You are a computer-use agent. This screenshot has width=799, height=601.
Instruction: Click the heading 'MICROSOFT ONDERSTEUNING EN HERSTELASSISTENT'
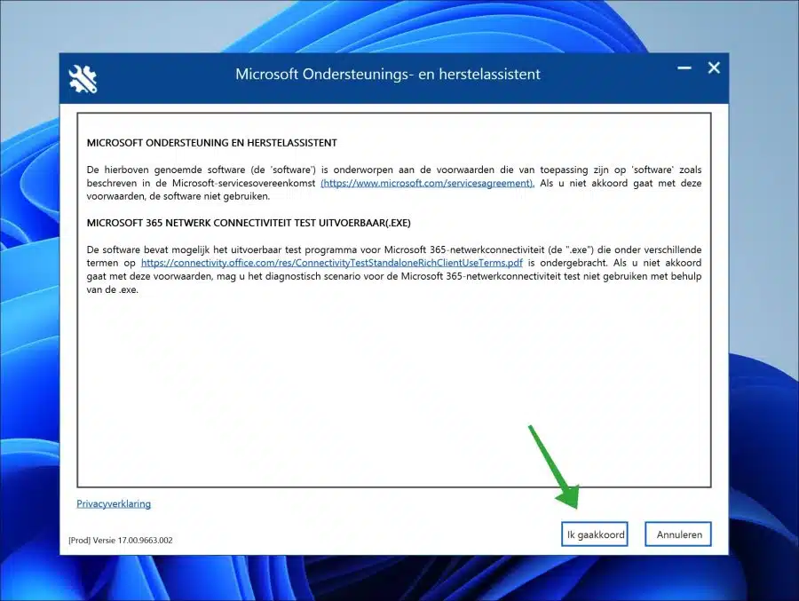pyautogui.click(x=212, y=143)
